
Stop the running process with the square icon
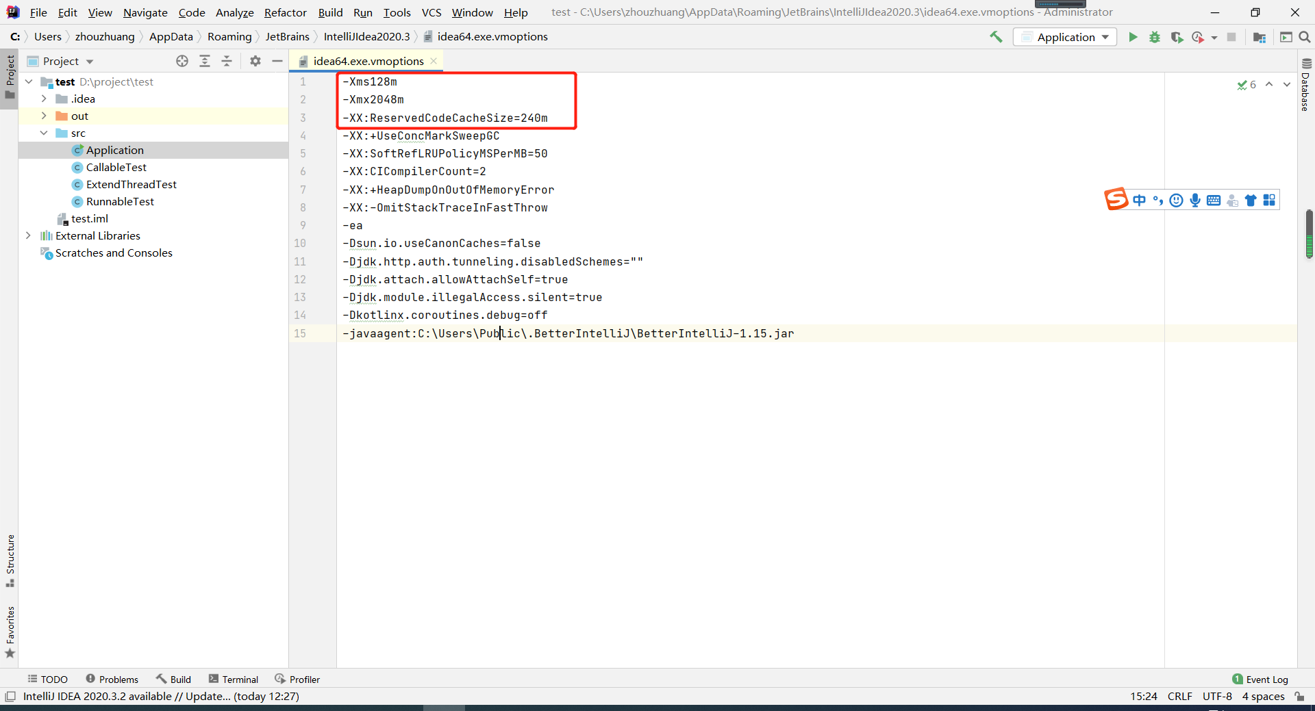[1232, 37]
